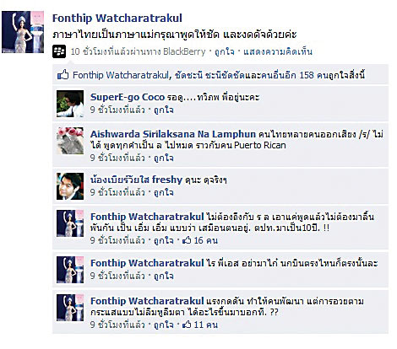The height and width of the screenshot is (349, 397).
Task: Click thumbs-up icon beside 11 คน
Action: [x=187, y=325]
